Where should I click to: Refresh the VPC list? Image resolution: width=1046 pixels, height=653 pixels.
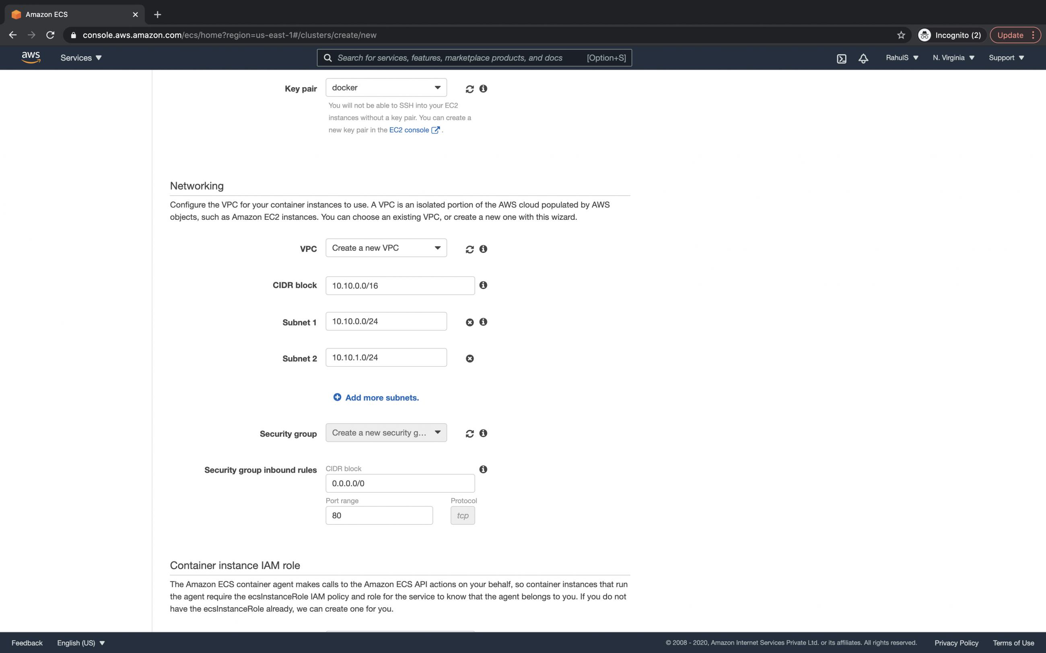point(470,249)
